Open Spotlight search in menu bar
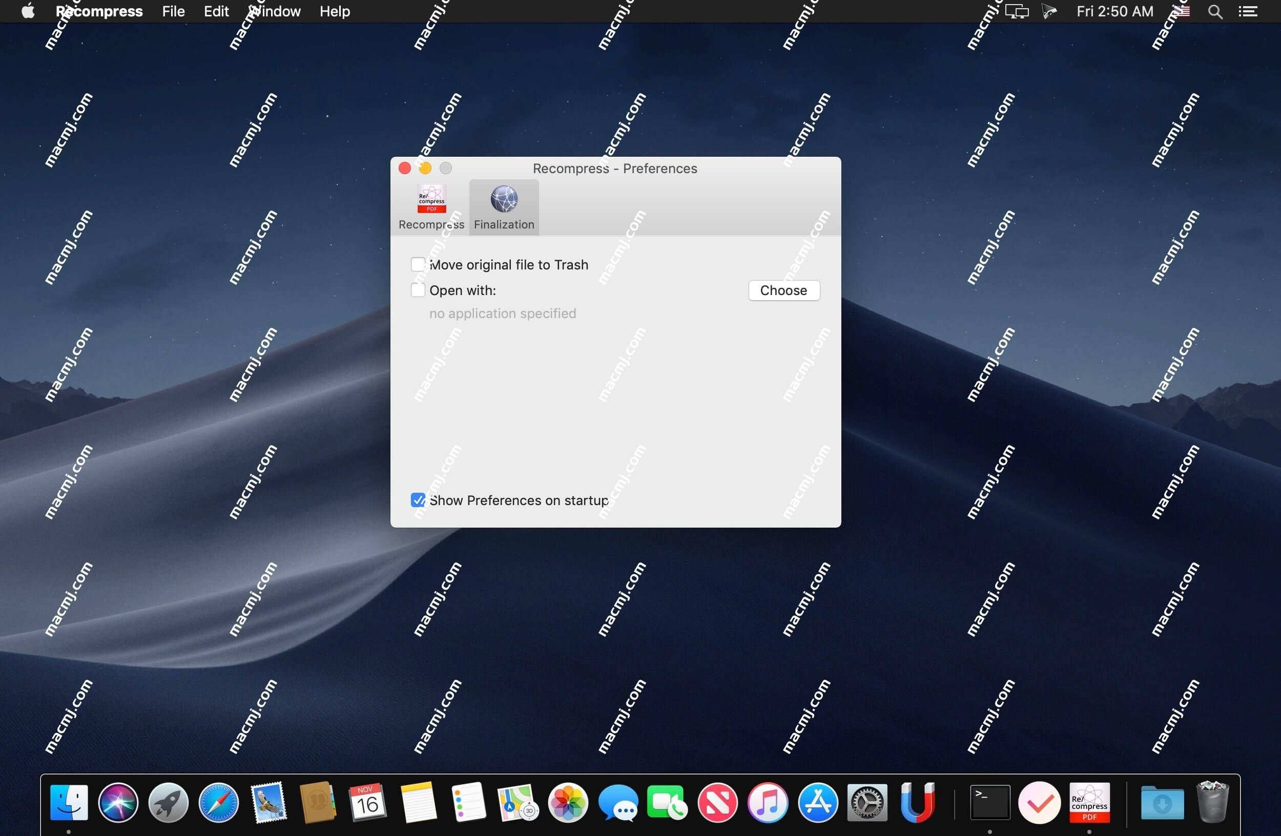 coord(1215,11)
